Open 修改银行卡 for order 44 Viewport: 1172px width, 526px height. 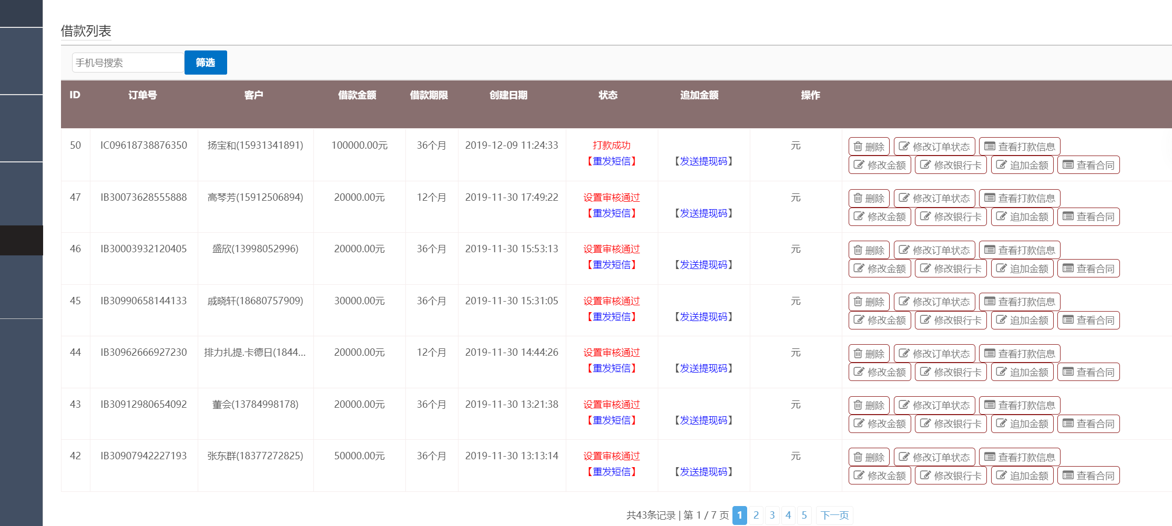951,372
